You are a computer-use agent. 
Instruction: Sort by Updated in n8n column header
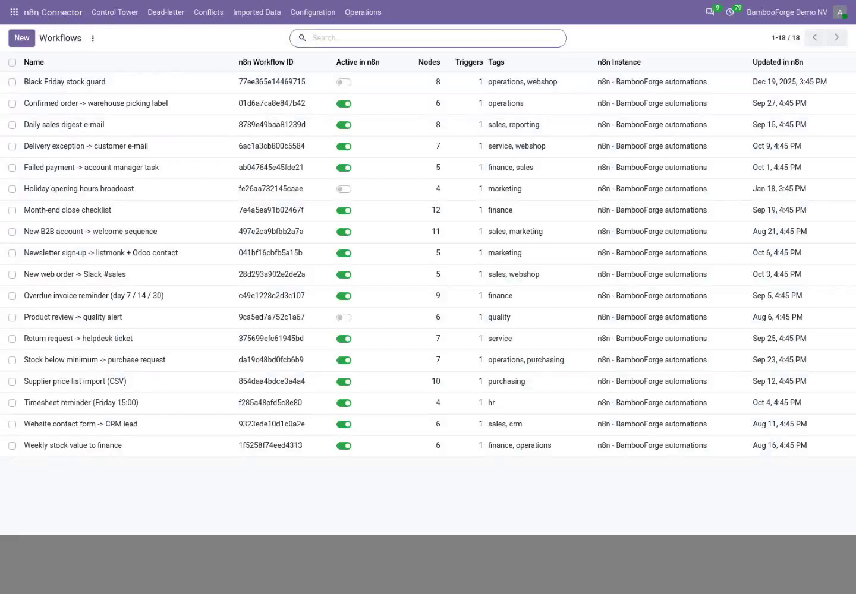[778, 62]
